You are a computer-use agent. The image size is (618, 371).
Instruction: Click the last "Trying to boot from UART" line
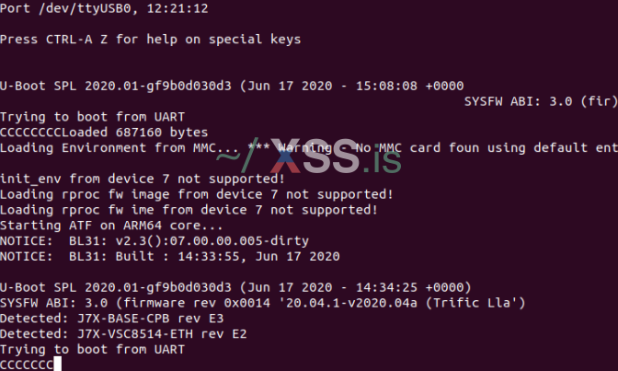92,349
